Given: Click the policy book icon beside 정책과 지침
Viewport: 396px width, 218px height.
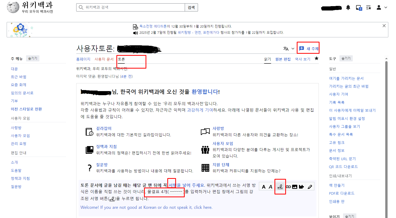Looking at the screenshot, I should click(x=89, y=150).
